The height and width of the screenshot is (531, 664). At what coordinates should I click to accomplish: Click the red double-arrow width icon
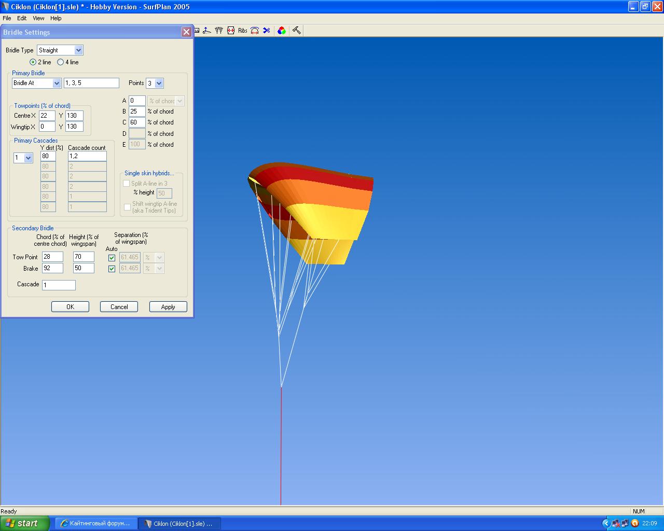[x=231, y=31]
